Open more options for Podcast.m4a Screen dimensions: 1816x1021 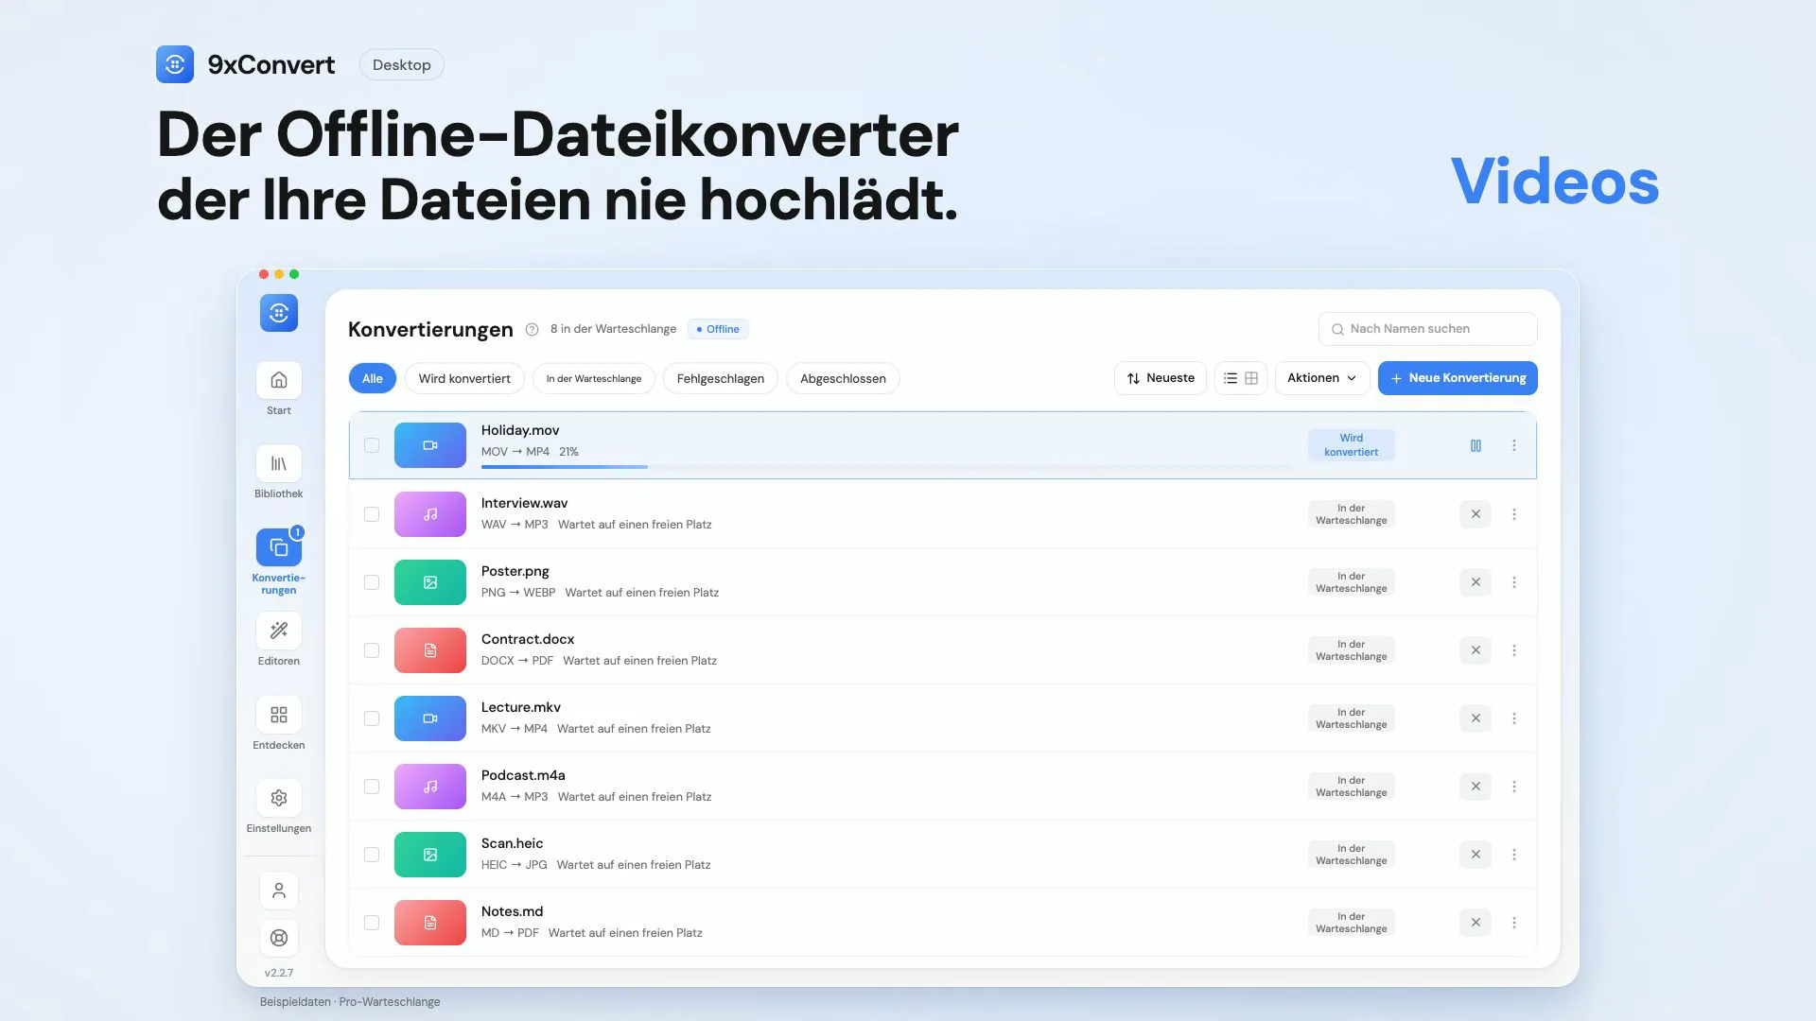(x=1514, y=787)
